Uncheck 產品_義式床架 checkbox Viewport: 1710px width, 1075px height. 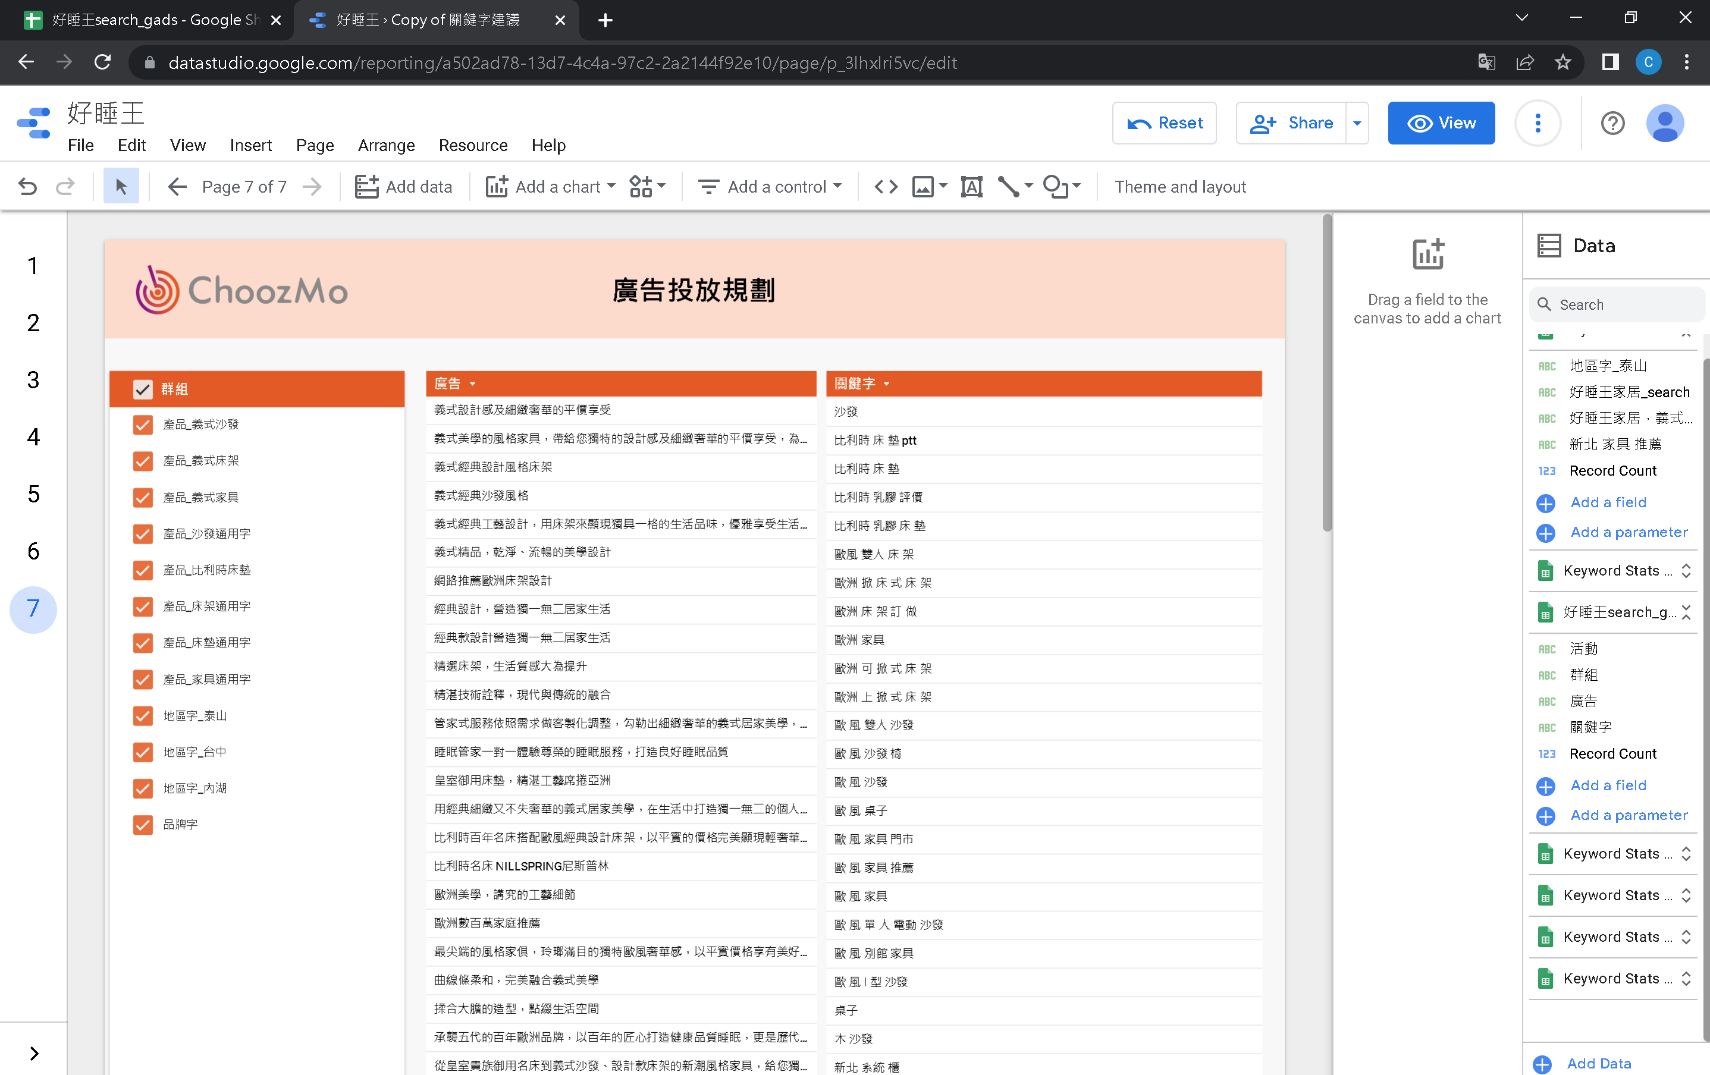pyautogui.click(x=143, y=461)
